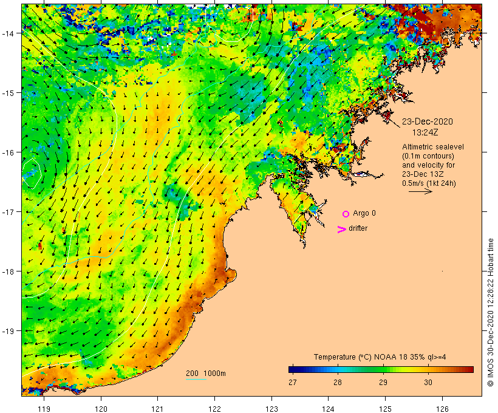
Task: Click the '119' longitude axis label
Action: coord(44,409)
